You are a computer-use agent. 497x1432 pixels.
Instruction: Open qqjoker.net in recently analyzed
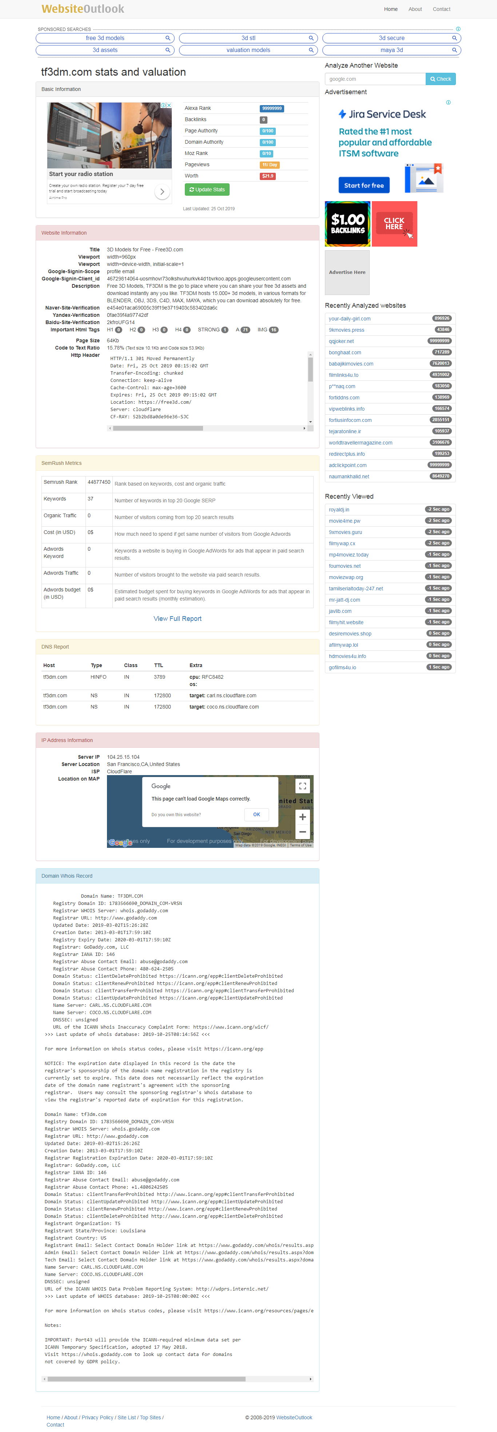point(341,341)
